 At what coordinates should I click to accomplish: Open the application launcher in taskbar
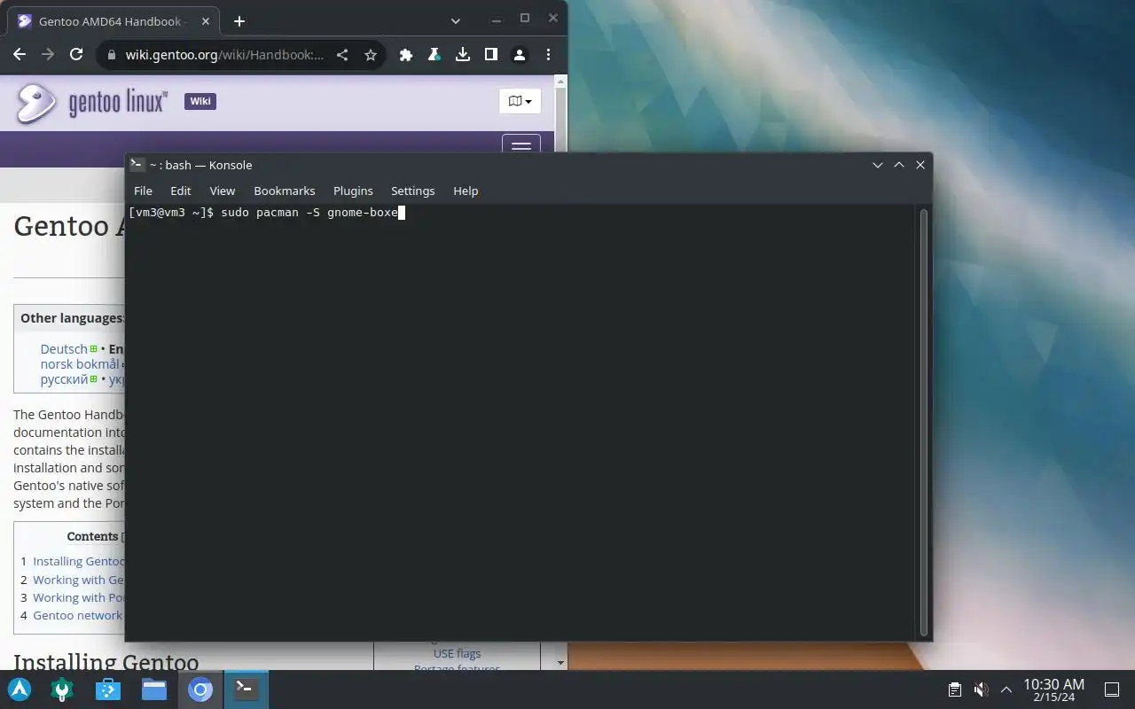click(x=20, y=690)
